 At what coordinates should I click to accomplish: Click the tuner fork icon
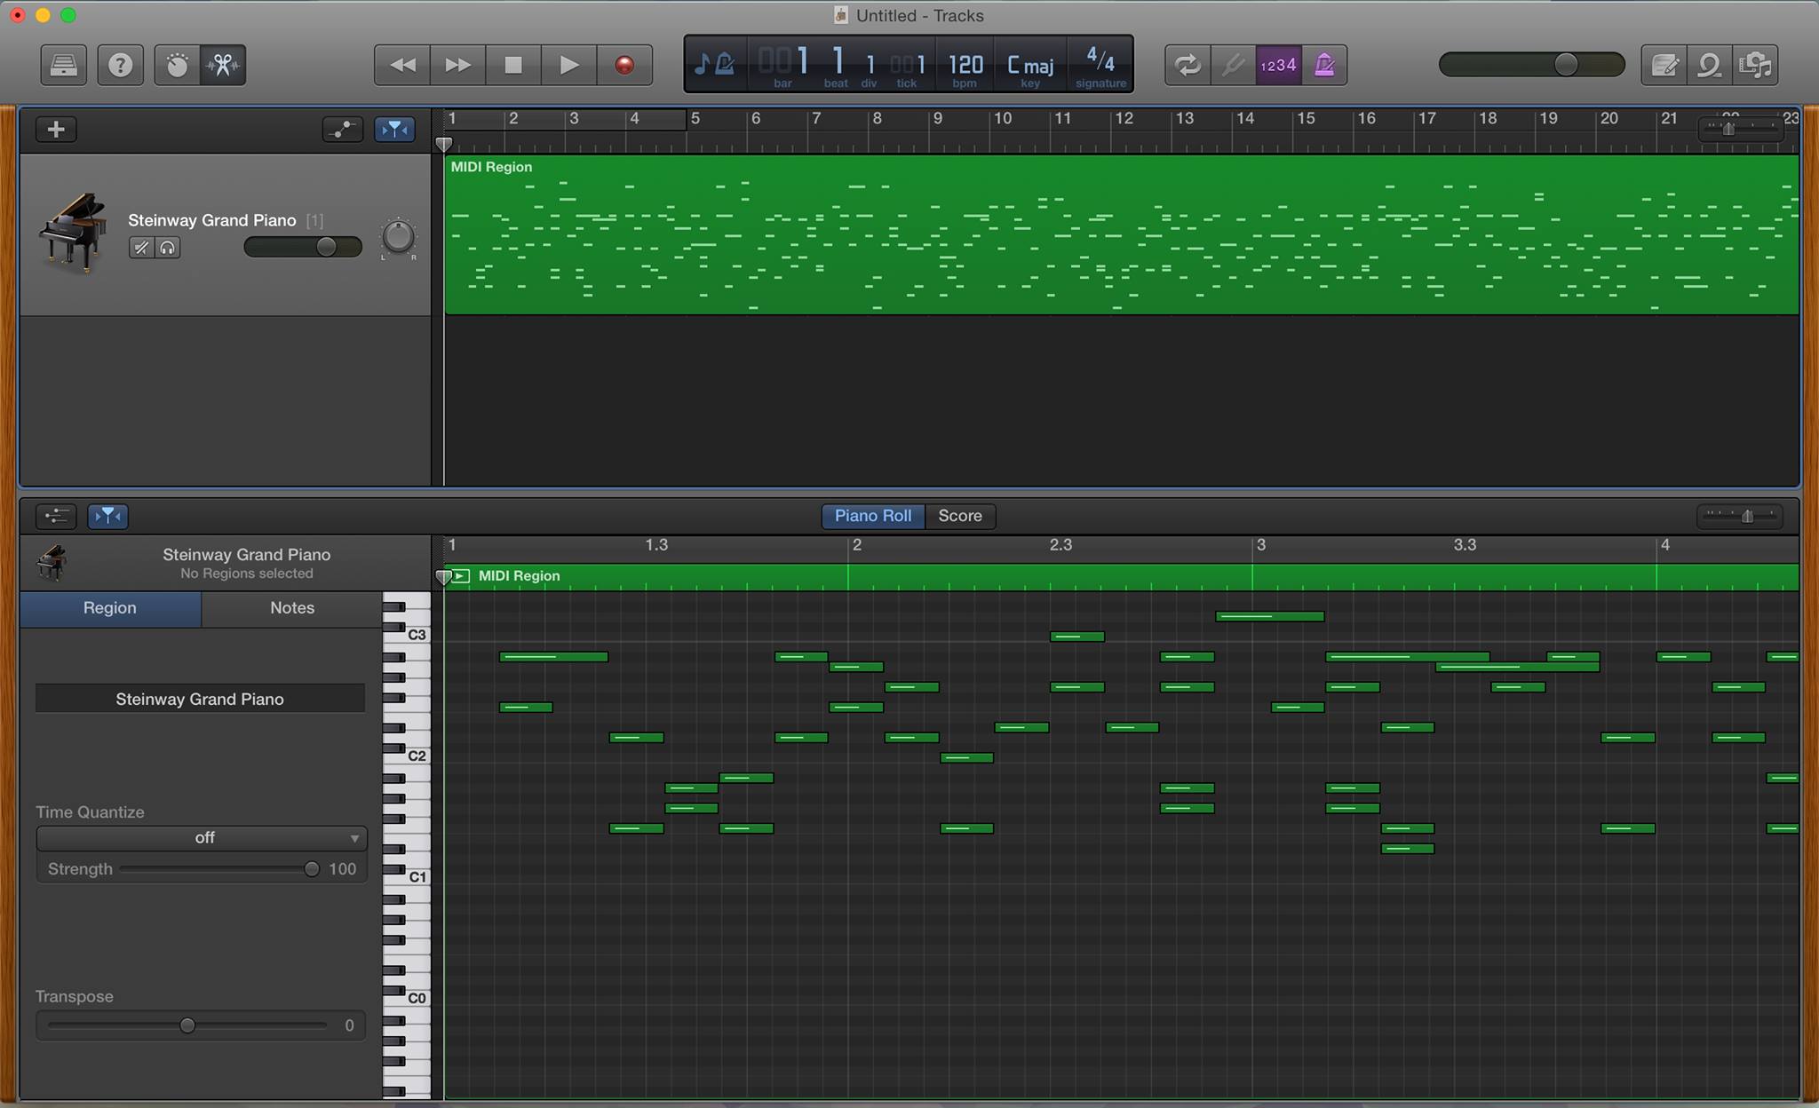pos(1233,65)
